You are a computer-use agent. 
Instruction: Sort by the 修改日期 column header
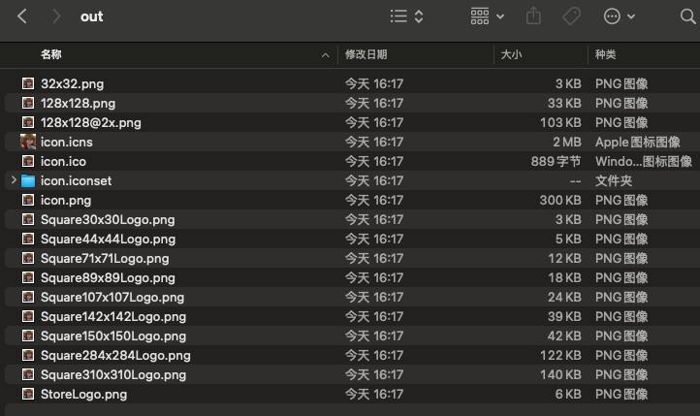(366, 55)
